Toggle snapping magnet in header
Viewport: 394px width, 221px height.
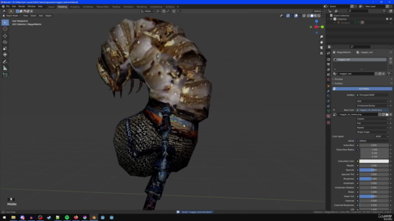(x=164, y=11)
